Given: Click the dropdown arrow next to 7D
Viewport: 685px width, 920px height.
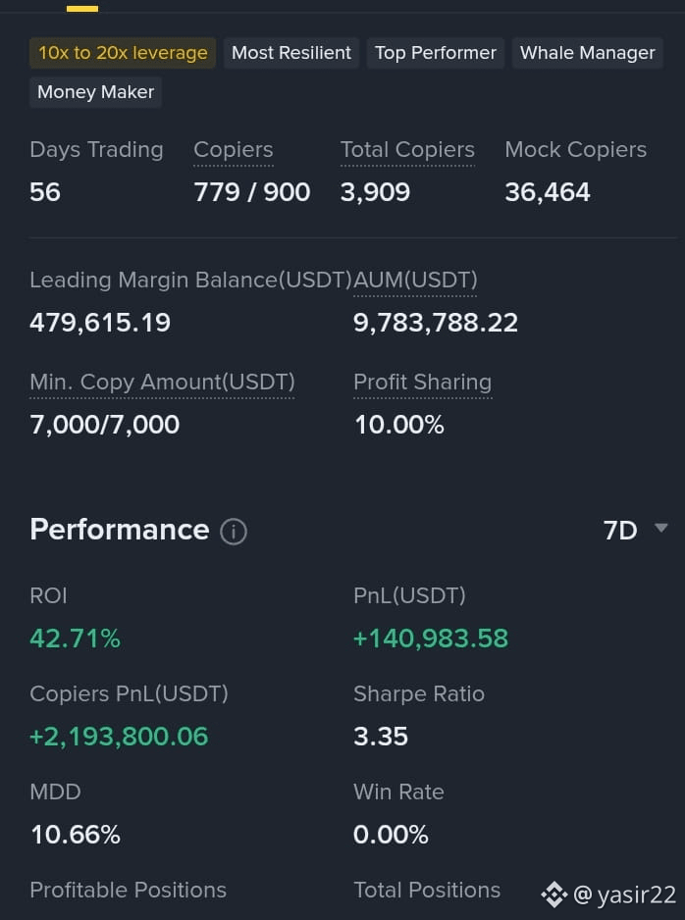Looking at the screenshot, I should coord(660,528).
